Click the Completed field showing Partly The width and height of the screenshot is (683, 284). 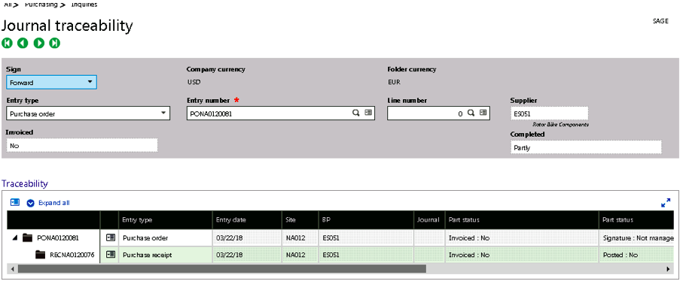coord(586,147)
